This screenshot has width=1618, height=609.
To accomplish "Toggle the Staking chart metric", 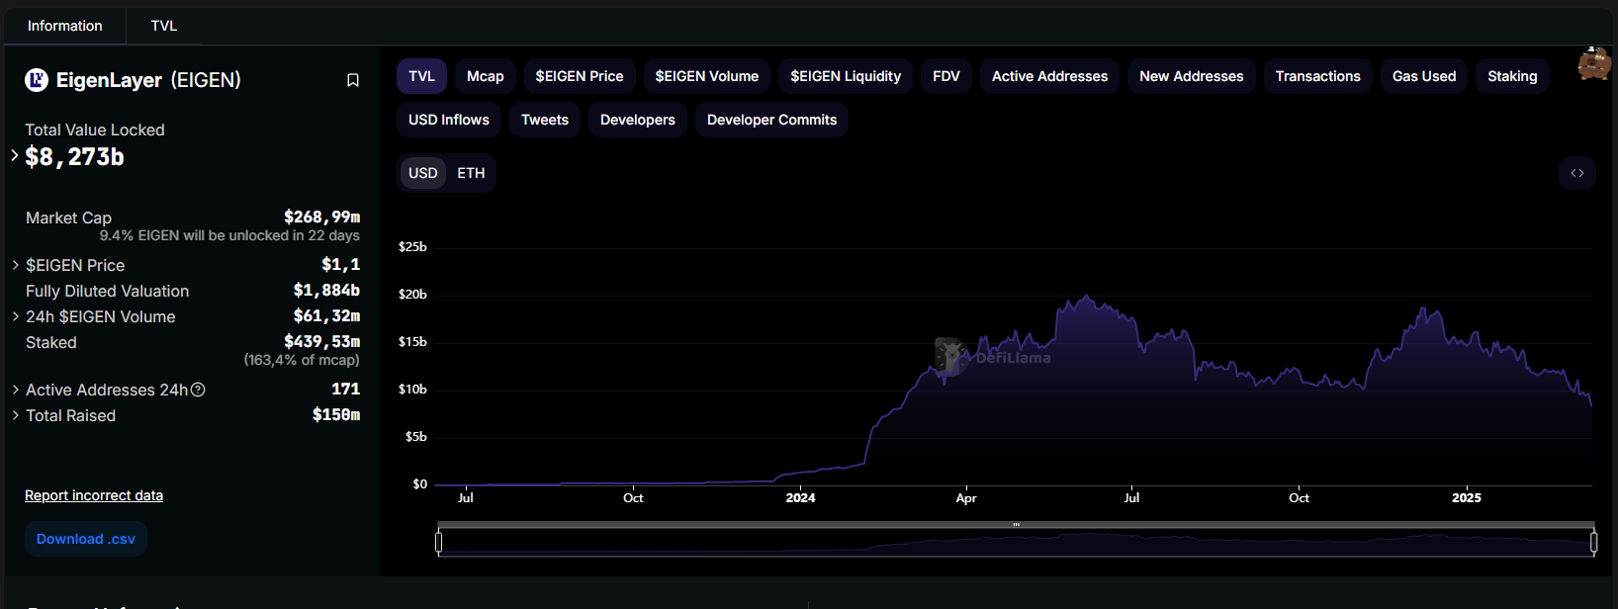I will [x=1513, y=76].
